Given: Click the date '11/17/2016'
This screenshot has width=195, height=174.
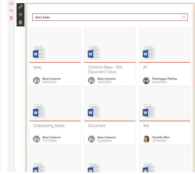Looking at the screenshot, I should 50,141.
